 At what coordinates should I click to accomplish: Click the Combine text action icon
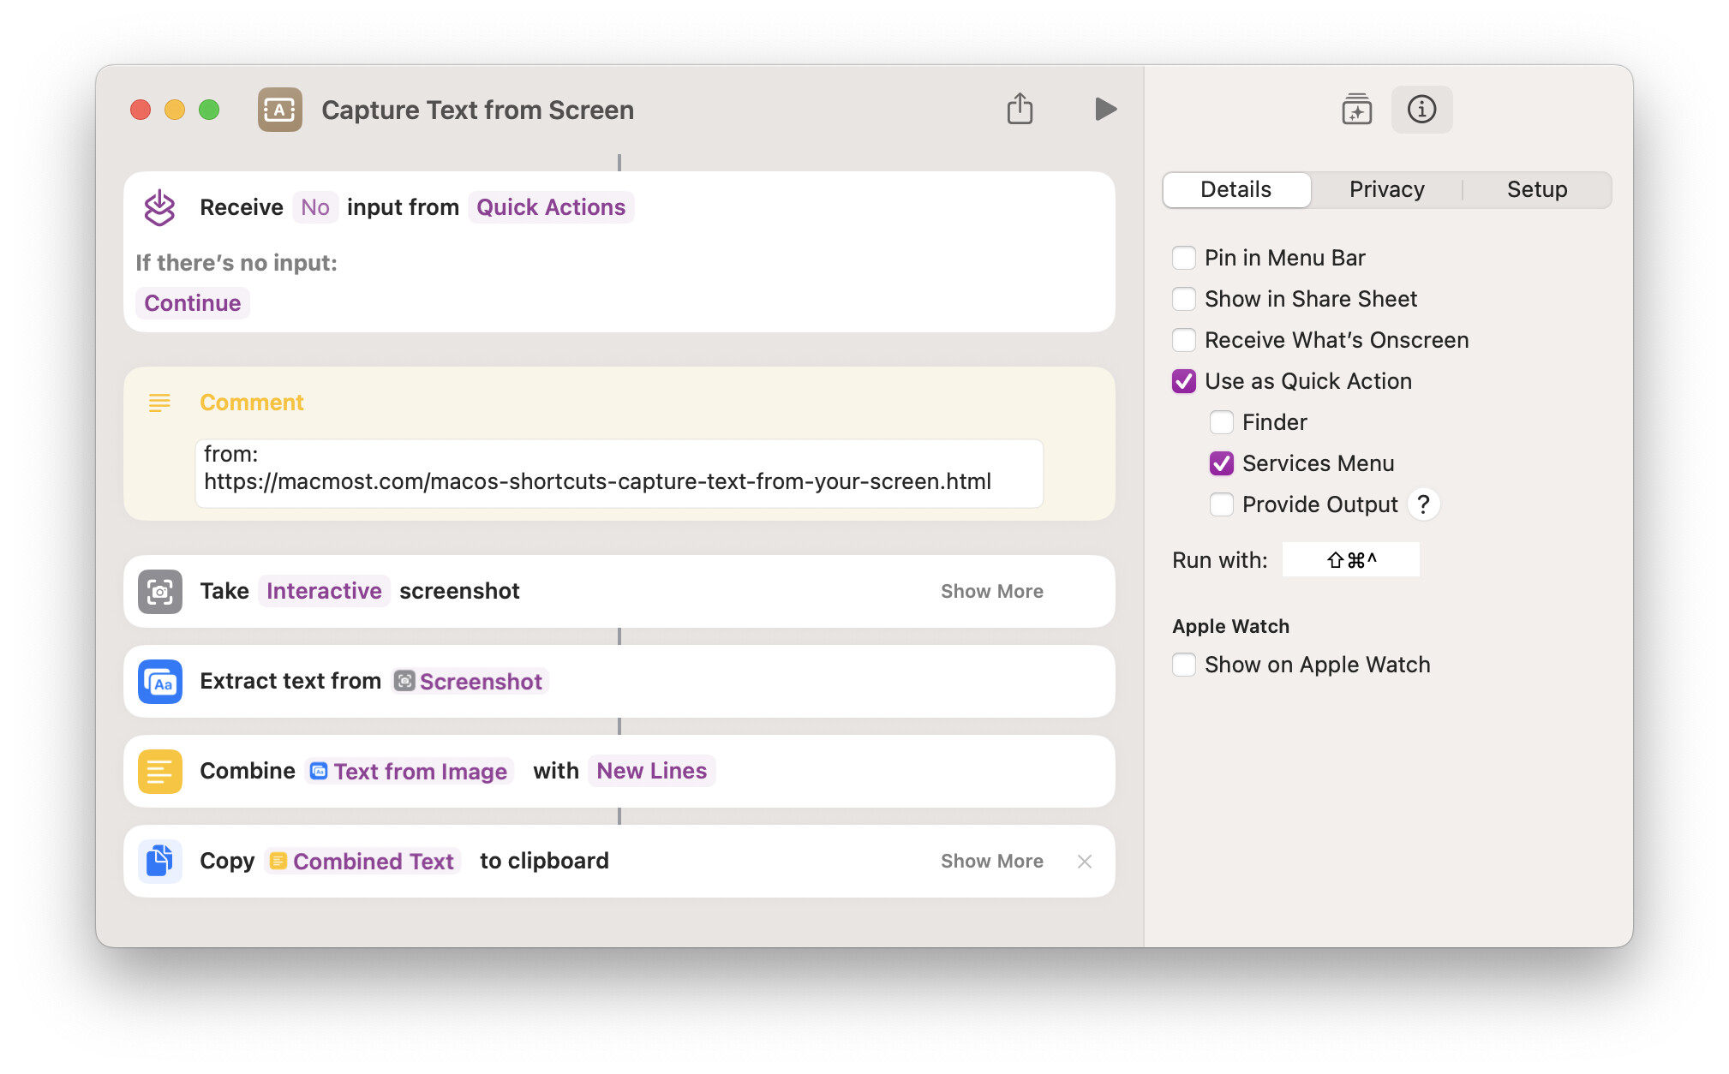click(160, 771)
